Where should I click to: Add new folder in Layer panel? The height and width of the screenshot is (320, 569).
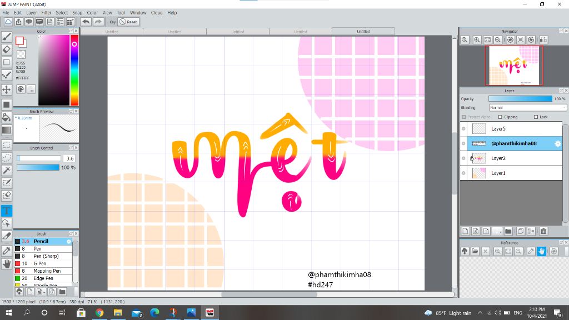508,231
